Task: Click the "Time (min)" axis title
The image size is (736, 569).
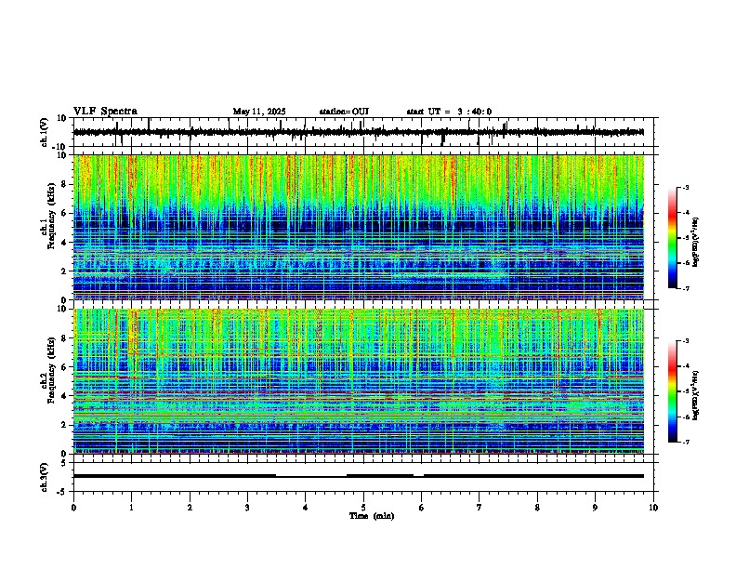Action: point(372,516)
